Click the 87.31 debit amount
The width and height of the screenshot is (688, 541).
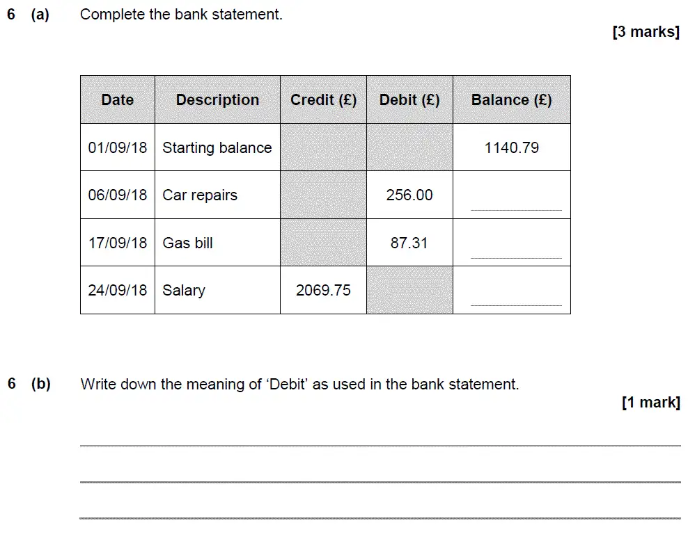[409, 243]
